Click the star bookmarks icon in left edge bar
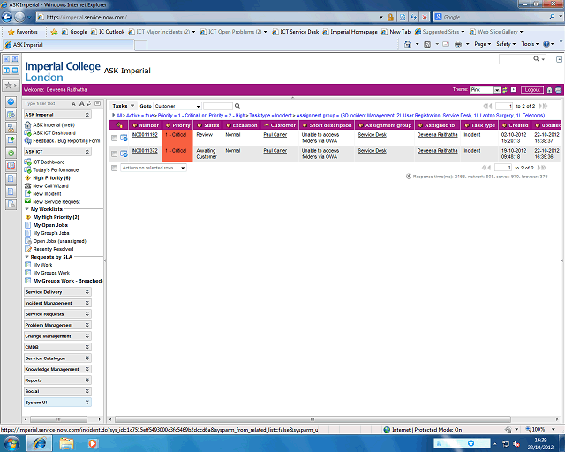Image resolution: width=565 pixels, height=452 pixels. (9, 85)
